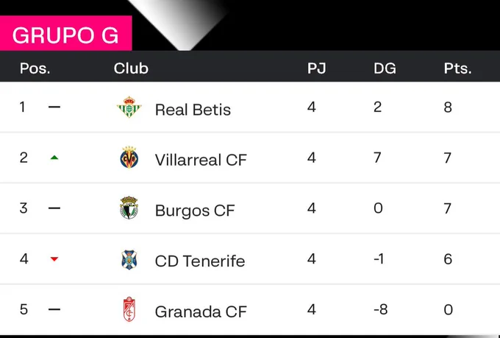Click Real Betis points value 8
The image size is (500, 338).
(448, 108)
